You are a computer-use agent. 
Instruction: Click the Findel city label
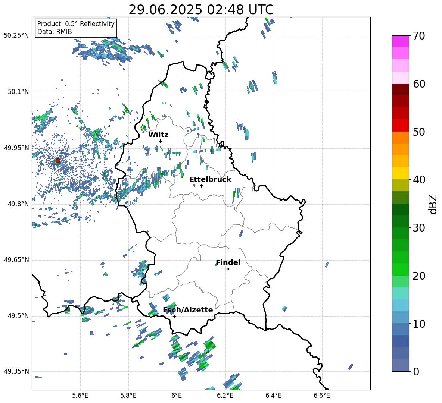[x=228, y=262]
